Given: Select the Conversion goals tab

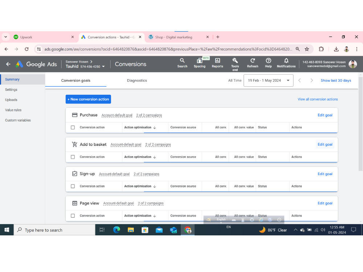Looking at the screenshot, I should pyautogui.click(x=76, y=81).
